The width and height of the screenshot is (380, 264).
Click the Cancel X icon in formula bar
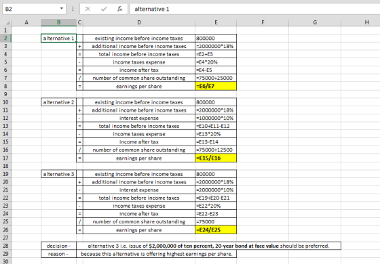(x=88, y=9)
